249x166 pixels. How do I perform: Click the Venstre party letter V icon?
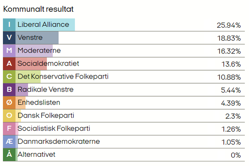9,38
